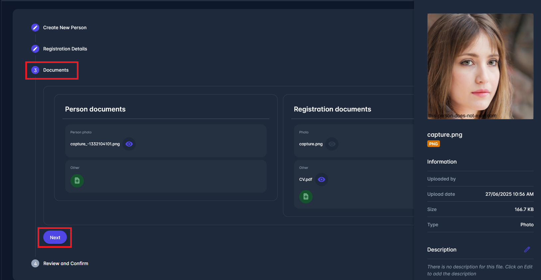Click the orange PNG file type badge

[x=433, y=144]
